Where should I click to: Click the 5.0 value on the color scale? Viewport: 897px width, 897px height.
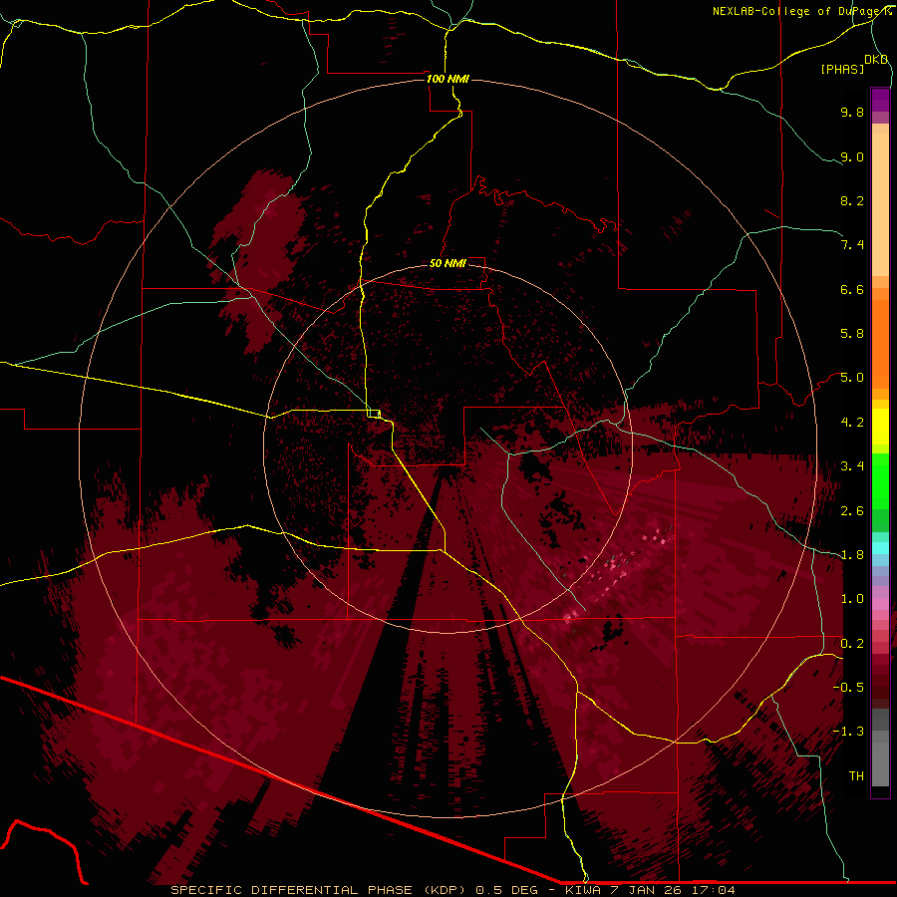(x=852, y=378)
